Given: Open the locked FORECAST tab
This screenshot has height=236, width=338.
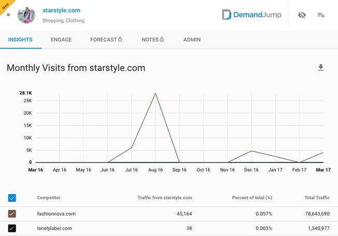Looking at the screenshot, I should pyautogui.click(x=106, y=39).
